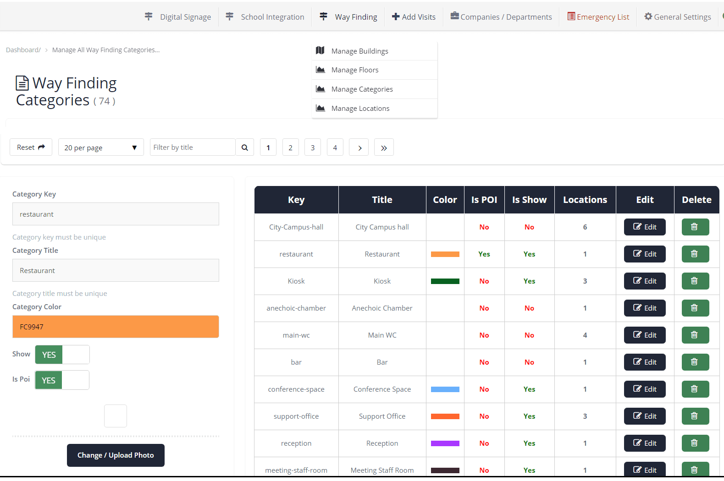Expand the Digital Signage menu
This screenshot has height=481, width=724.
178,17
